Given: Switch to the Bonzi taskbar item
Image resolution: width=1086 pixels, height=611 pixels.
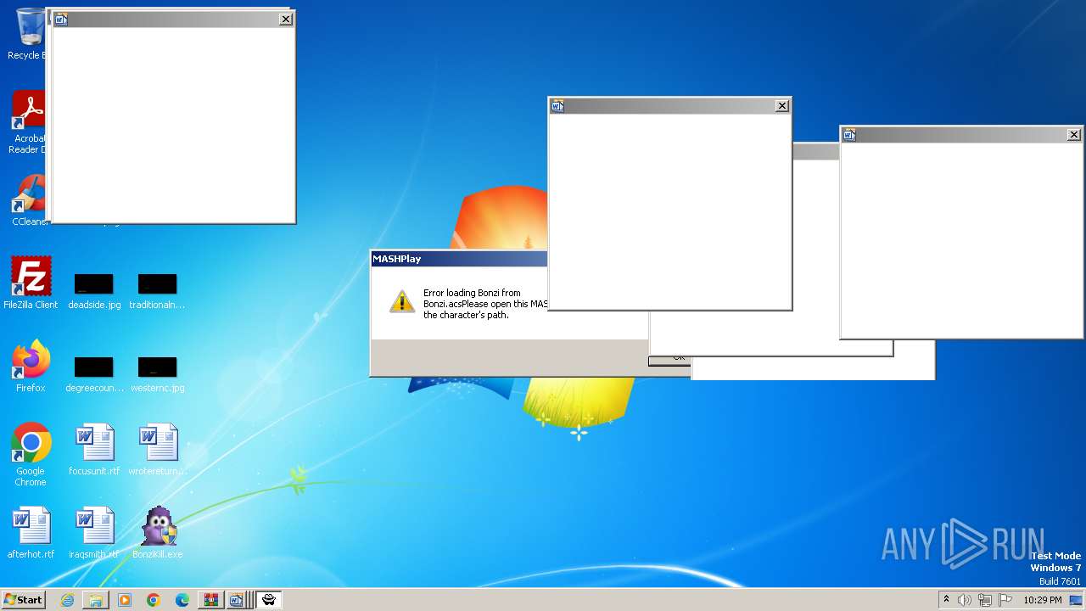Looking at the screenshot, I should (x=269, y=600).
